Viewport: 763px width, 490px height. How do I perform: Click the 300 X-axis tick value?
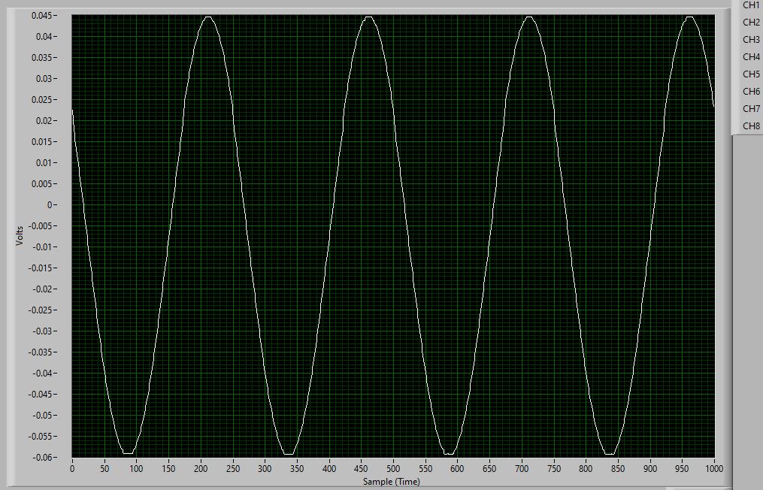click(x=265, y=469)
